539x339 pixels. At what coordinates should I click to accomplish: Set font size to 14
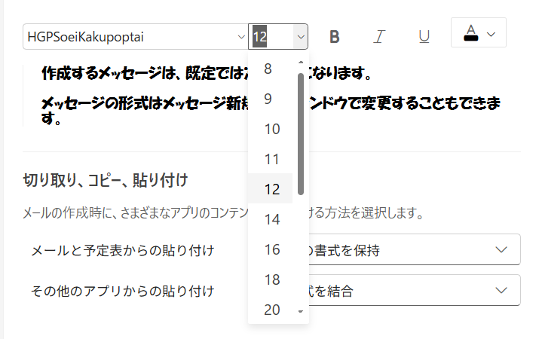271,219
